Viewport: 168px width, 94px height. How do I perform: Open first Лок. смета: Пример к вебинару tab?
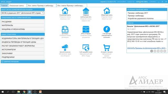coord(41,5)
